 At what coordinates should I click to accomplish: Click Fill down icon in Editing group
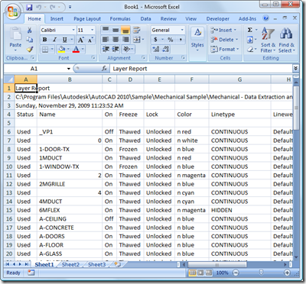point(250,40)
